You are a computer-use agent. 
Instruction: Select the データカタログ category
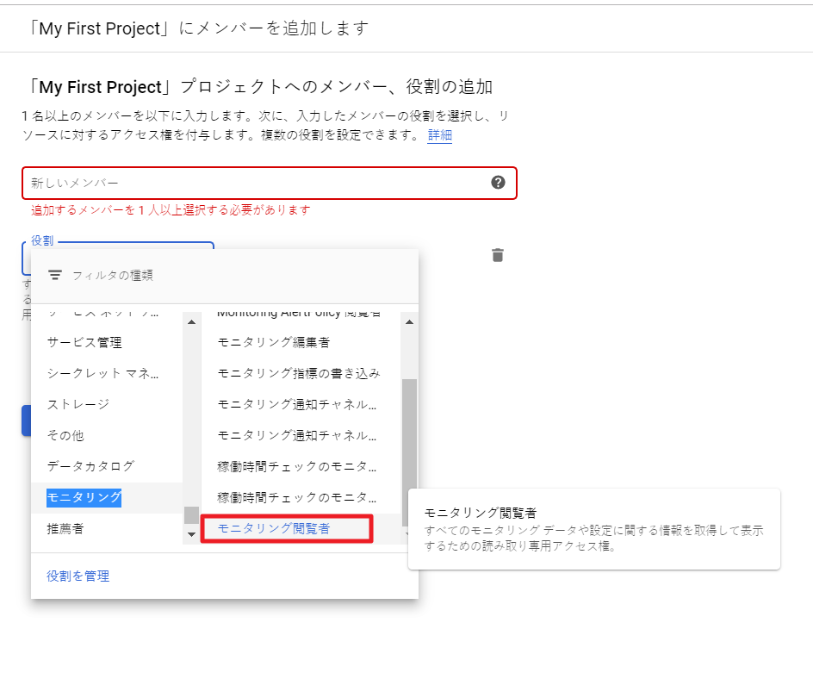pyautogui.click(x=90, y=466)
